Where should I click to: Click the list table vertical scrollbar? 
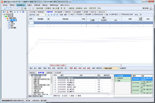point(112,84)
